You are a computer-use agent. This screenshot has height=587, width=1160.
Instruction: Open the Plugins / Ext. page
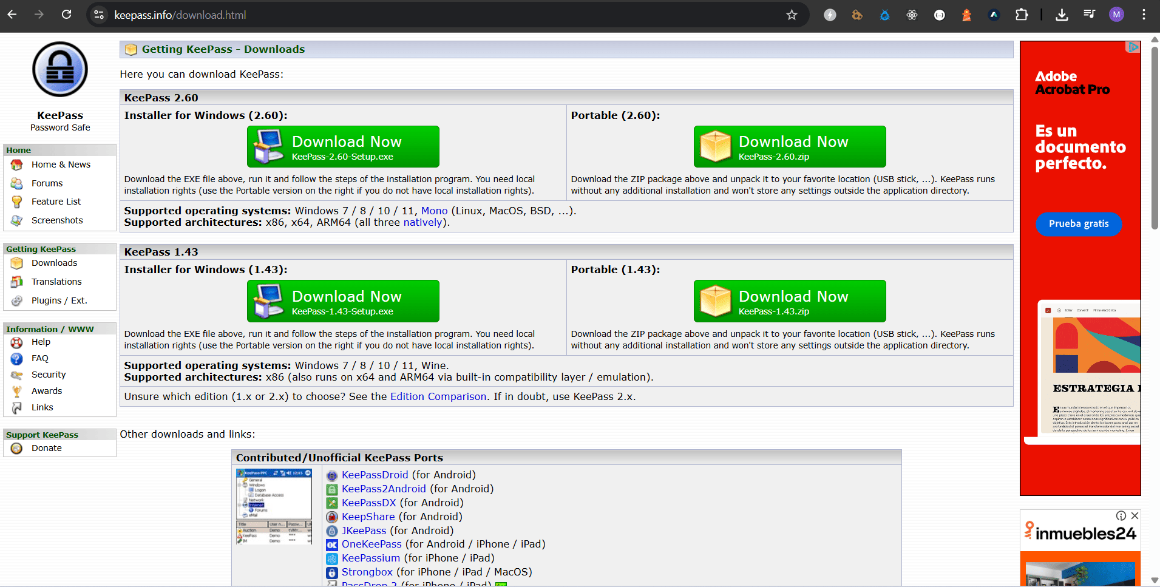click(x=59, y=300)
